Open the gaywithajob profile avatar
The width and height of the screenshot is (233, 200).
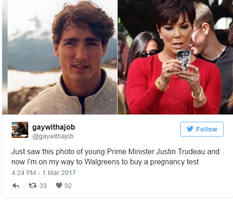point(20,130)
